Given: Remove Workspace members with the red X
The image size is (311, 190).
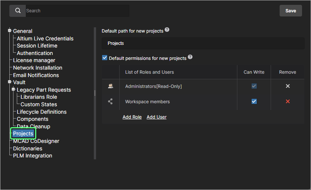Looking at the screenshot, I should 287,101.
